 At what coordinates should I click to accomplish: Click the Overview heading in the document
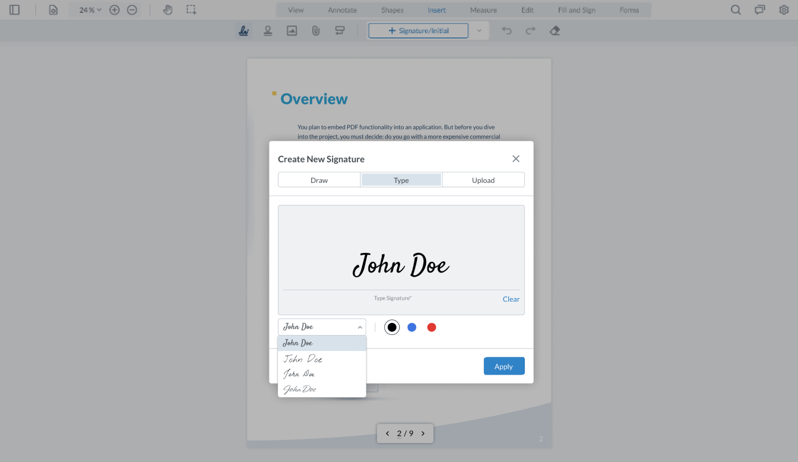click(314, 99)
